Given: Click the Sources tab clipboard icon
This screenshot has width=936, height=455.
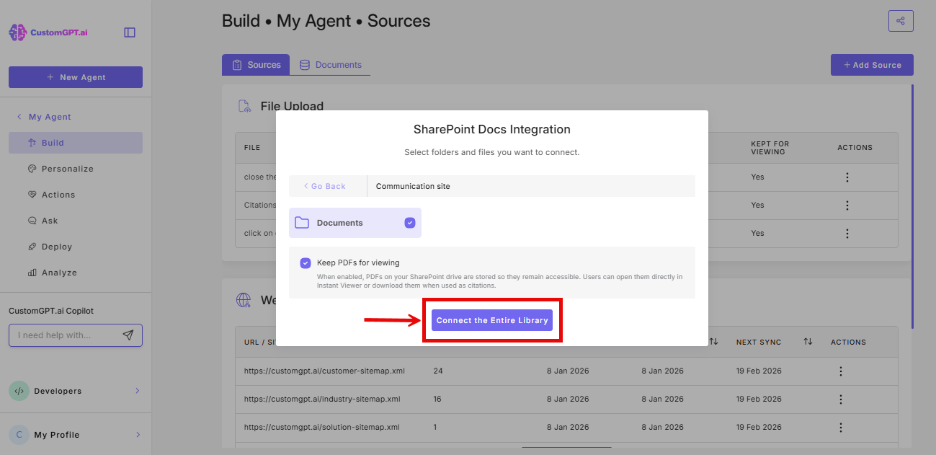Looking at the screenshot, I should pos(237,65).
